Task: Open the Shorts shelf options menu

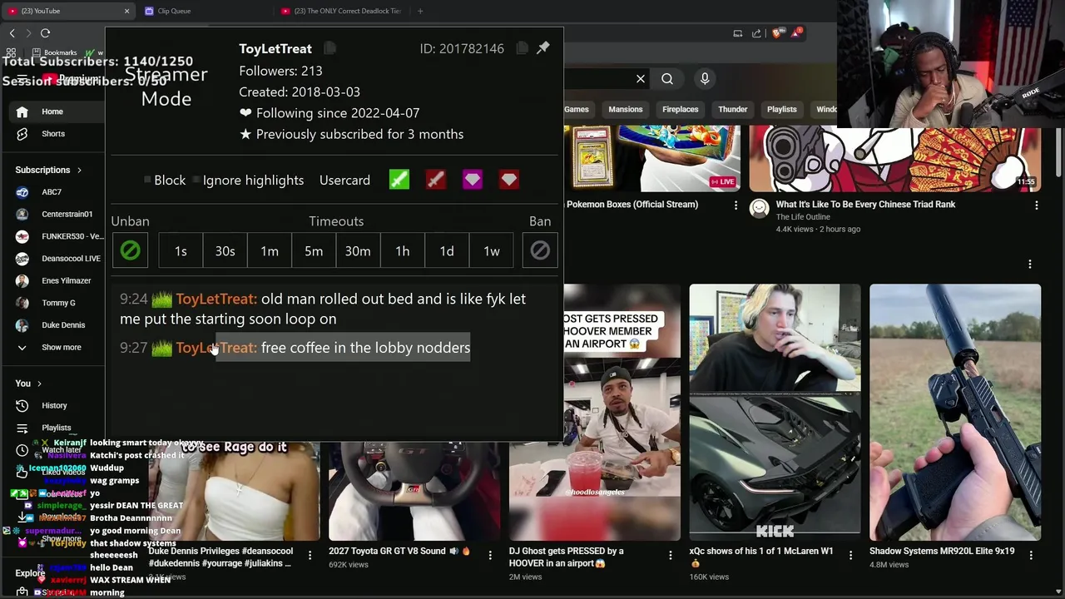Action: click(x=1030, y=265)
